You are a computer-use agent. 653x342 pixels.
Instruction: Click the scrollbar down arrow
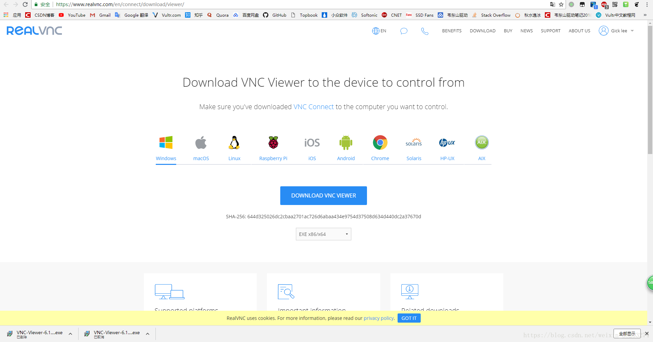click(650, 322)
